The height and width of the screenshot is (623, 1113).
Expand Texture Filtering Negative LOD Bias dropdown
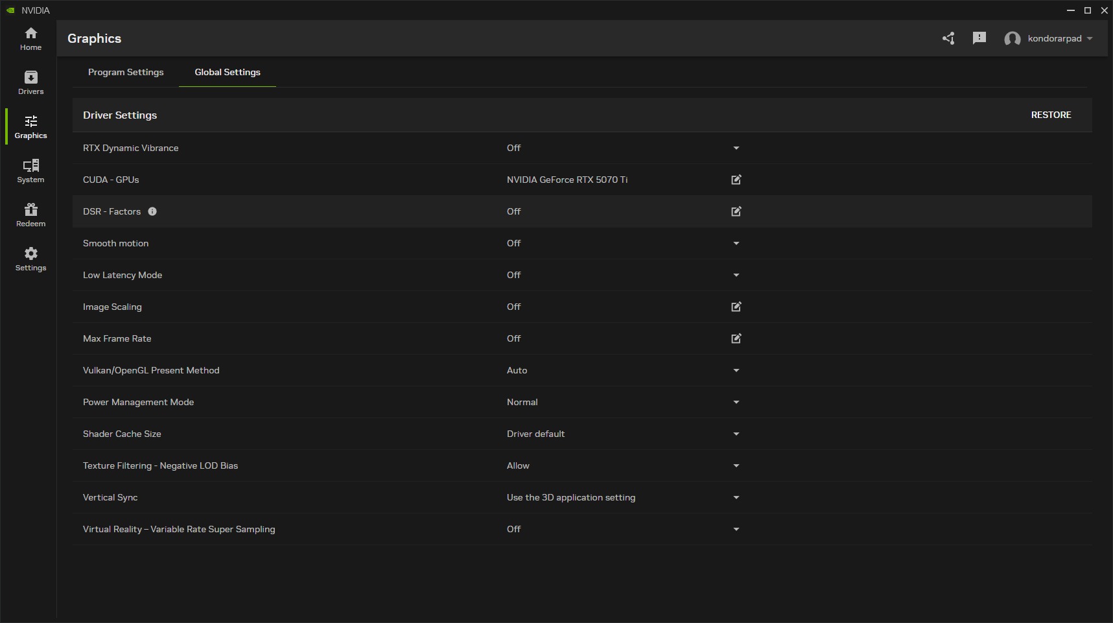tap(736, 465)
